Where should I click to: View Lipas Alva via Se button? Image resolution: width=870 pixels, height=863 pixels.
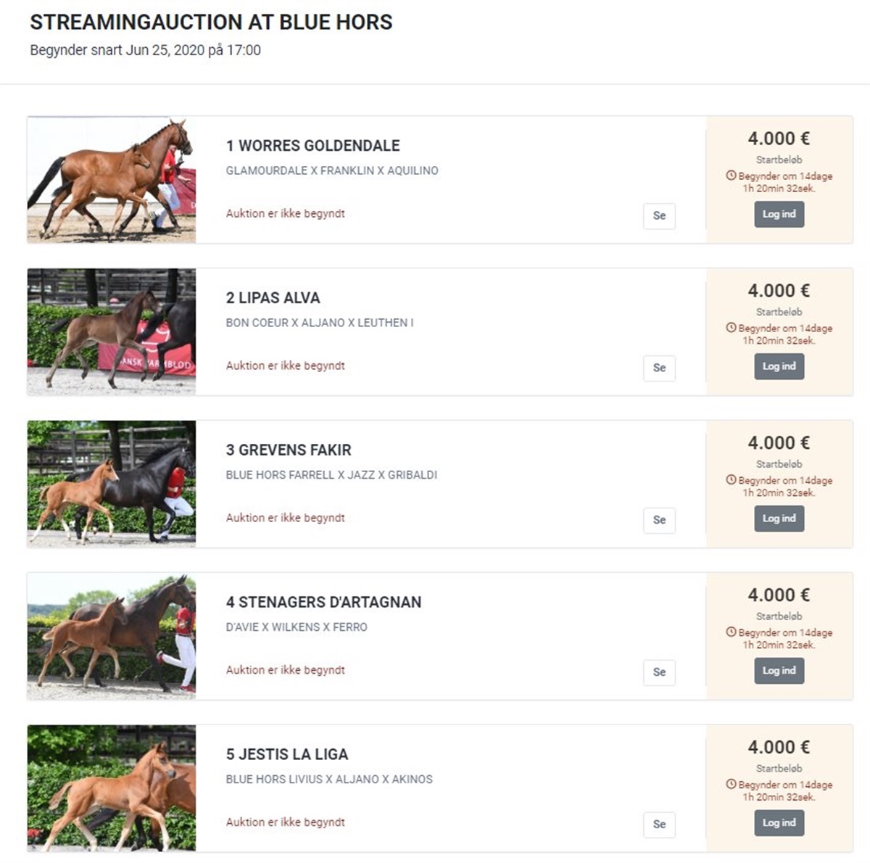click(659, 368)
